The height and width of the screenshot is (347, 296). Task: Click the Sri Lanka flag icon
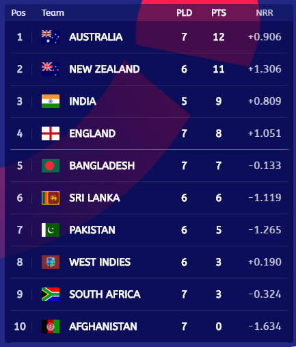click(x=51, y=198)
